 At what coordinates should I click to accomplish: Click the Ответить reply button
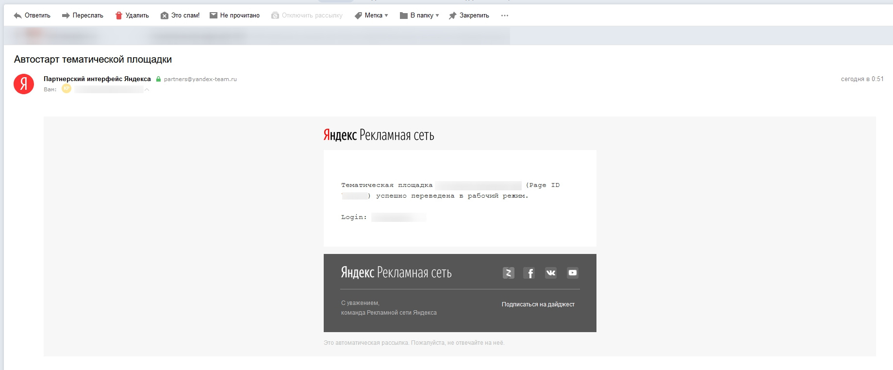click(x=32, y=16)
